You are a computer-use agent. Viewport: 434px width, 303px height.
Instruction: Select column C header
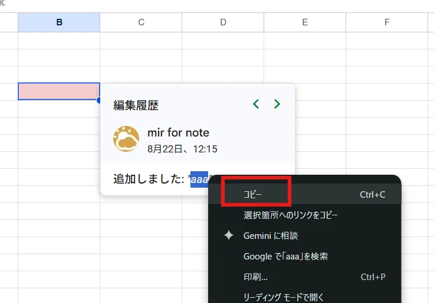pos(141,22)
